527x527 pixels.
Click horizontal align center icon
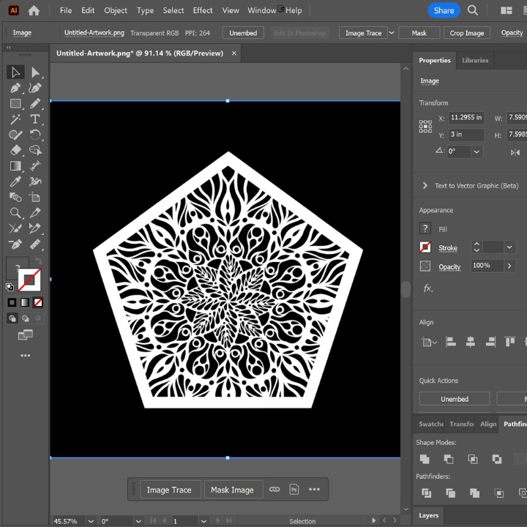471,342
